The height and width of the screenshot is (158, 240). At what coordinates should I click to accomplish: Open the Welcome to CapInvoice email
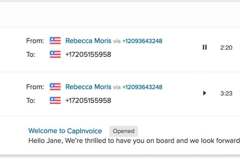point(65,131)
